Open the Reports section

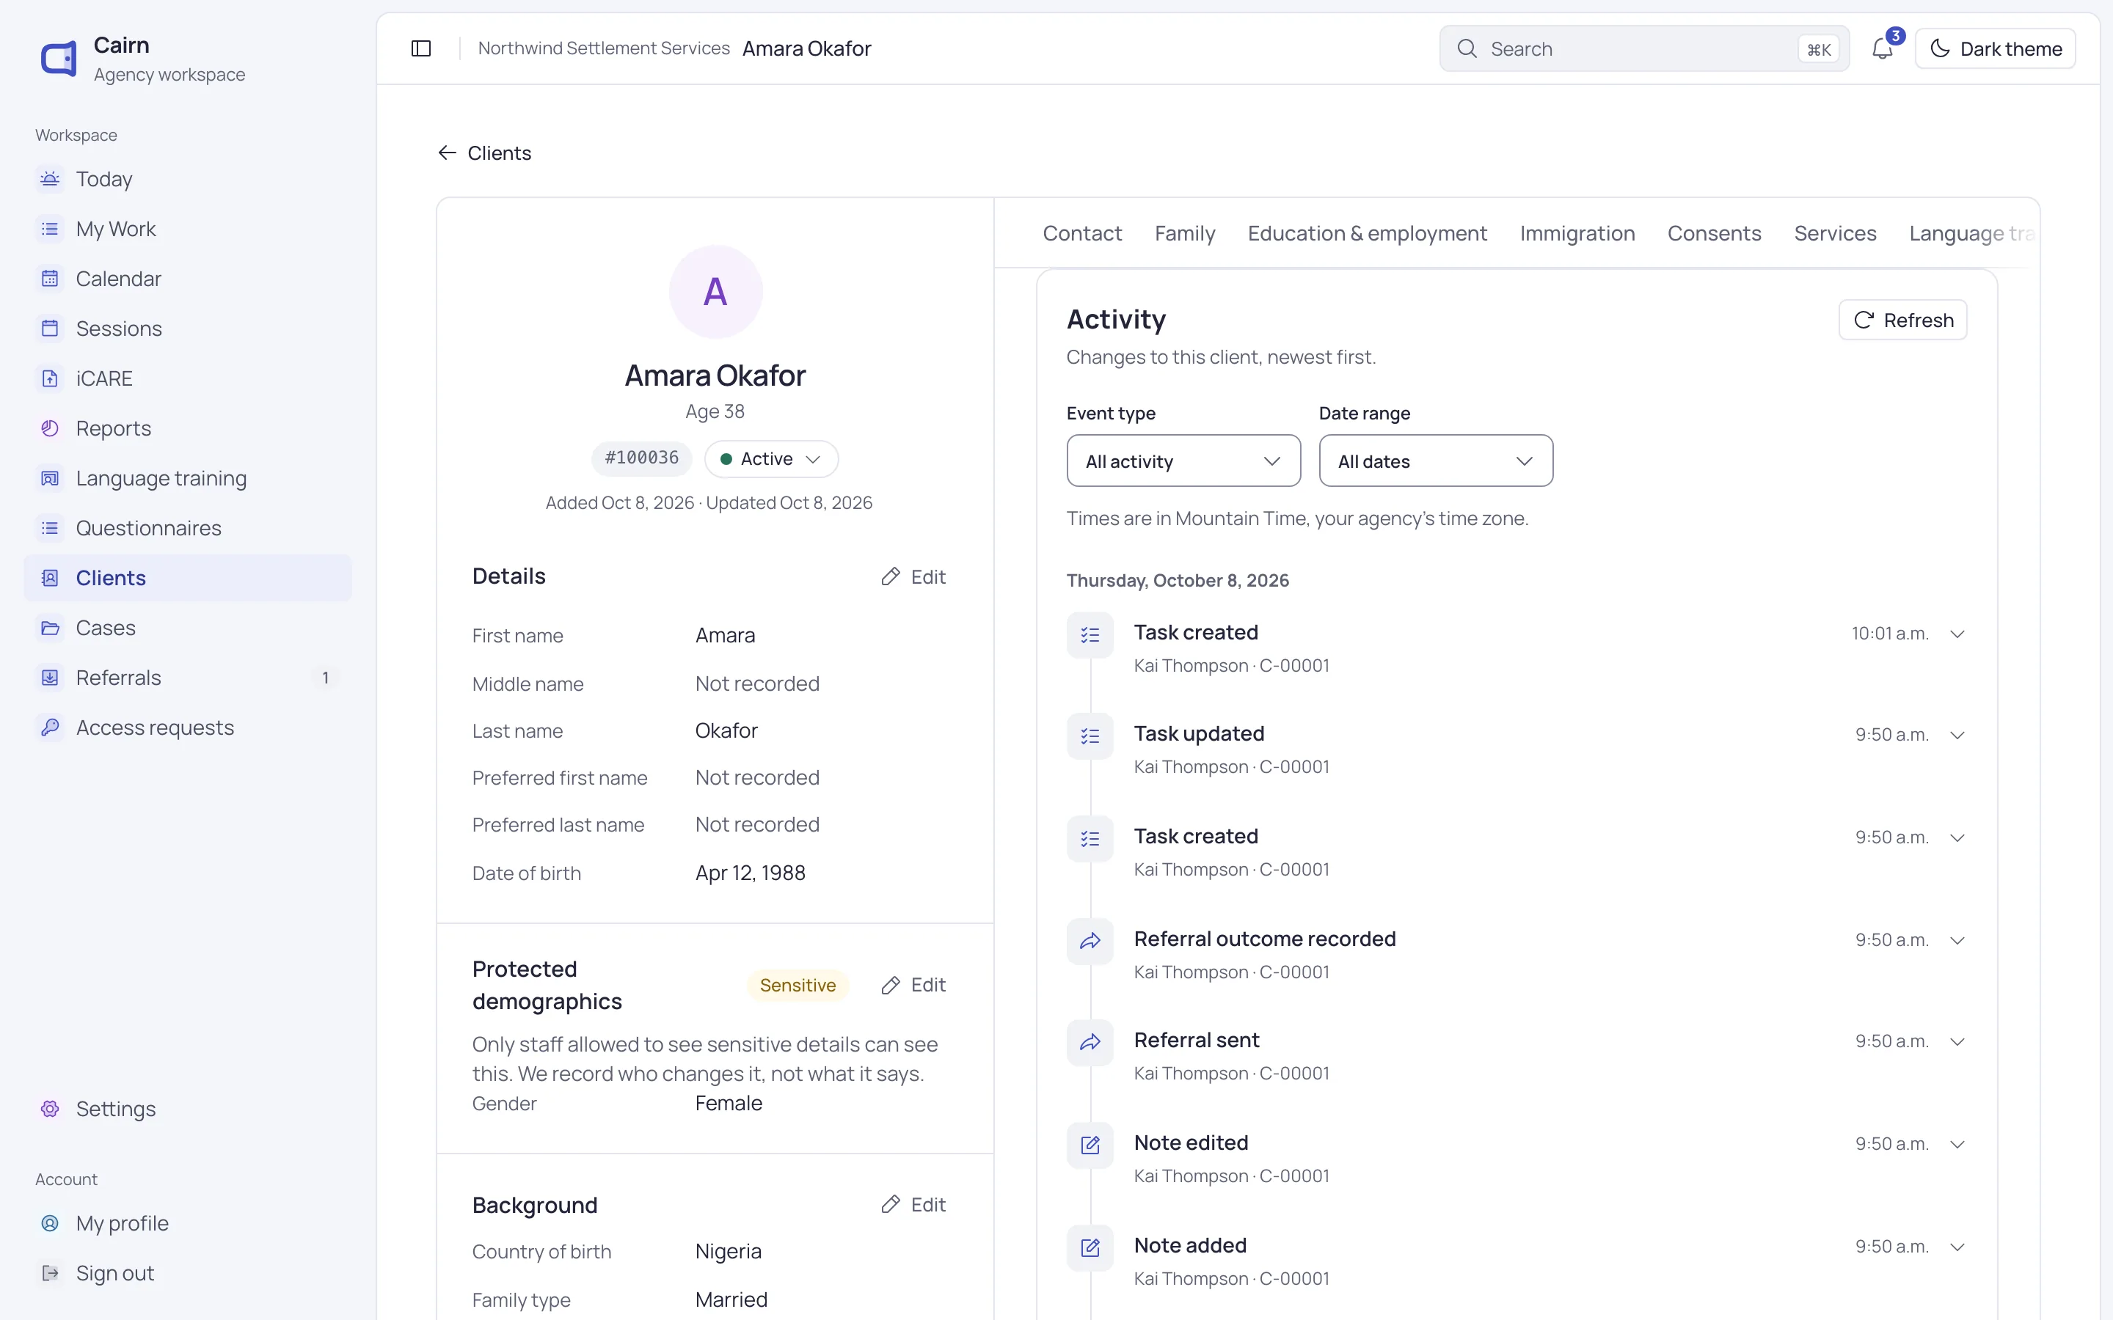(188, 428)
